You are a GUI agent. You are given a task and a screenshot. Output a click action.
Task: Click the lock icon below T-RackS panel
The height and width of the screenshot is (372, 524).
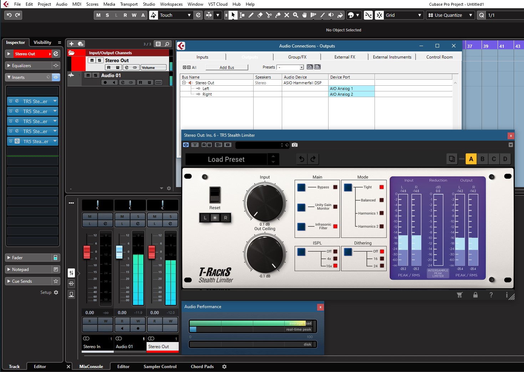click(x=475, y=295)
